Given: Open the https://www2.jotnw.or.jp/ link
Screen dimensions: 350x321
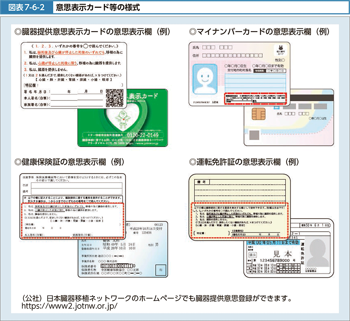Looking at the screenshot, I should 69,306.
